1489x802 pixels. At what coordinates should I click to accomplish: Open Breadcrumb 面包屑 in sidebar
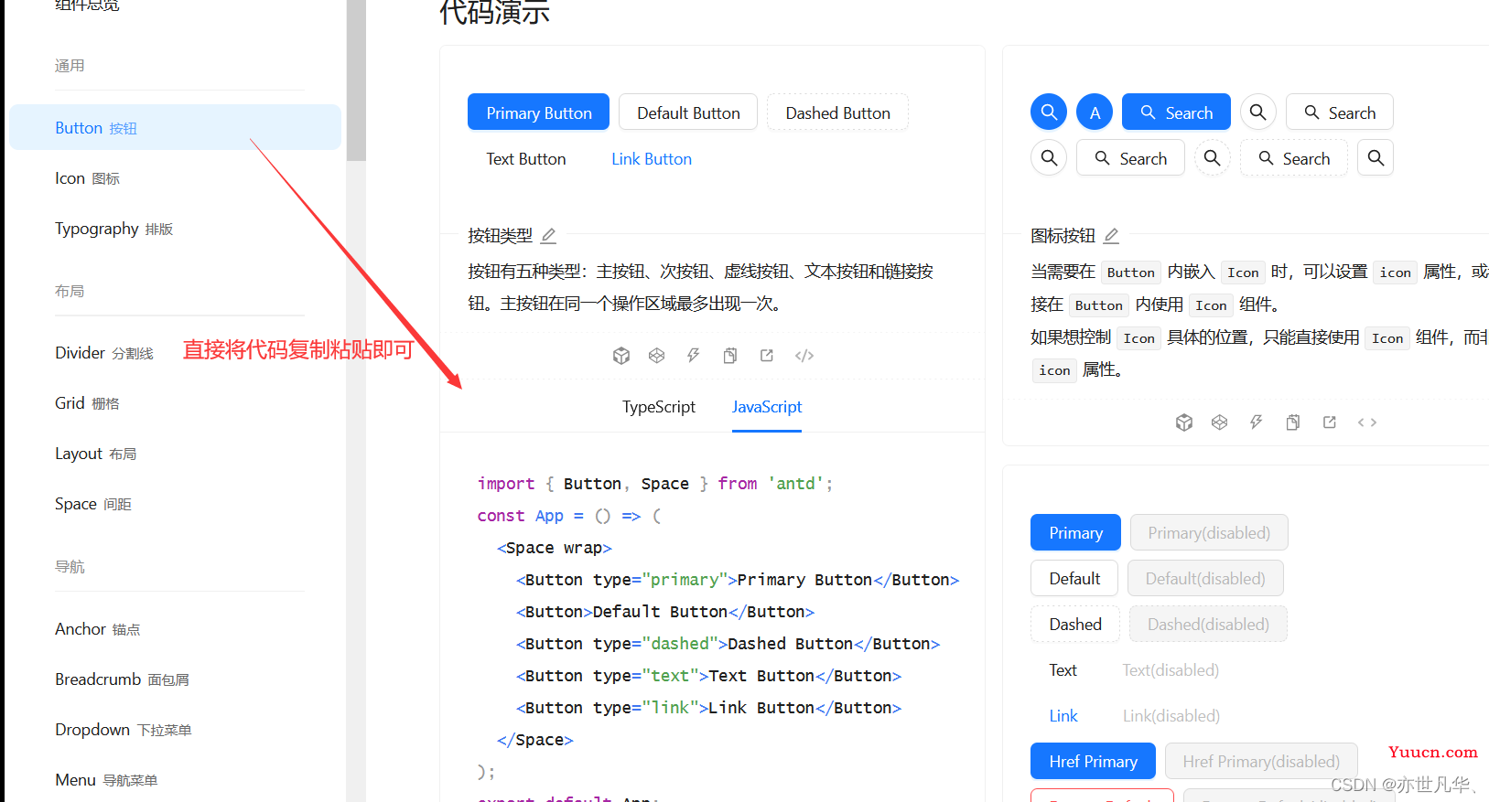pos(175,679)
